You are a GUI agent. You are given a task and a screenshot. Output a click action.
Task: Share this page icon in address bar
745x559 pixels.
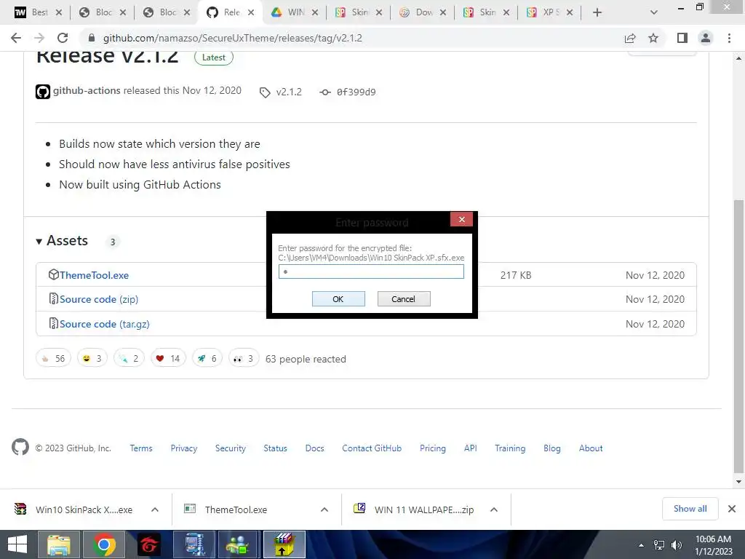(630, 38)
